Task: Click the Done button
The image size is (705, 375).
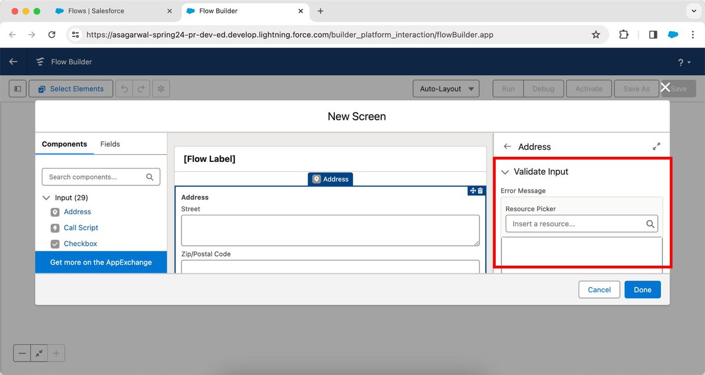Action: tap(643, 289)
